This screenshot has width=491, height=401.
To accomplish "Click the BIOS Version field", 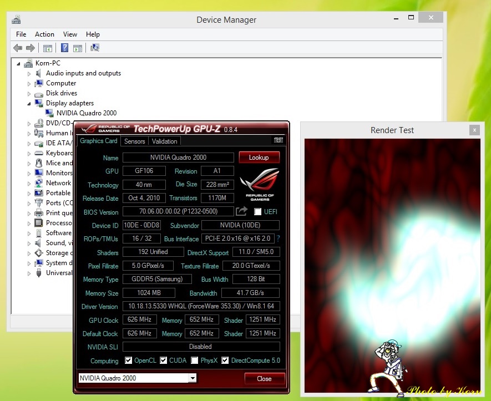I will point(178,211).
